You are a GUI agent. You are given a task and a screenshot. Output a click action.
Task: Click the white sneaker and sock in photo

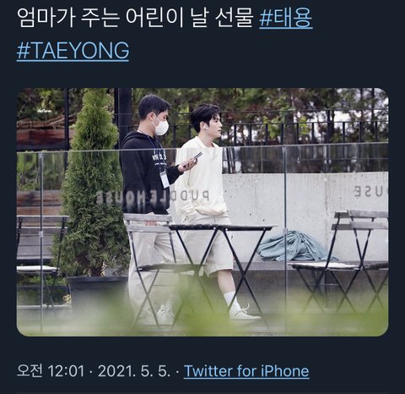[239, 307]
